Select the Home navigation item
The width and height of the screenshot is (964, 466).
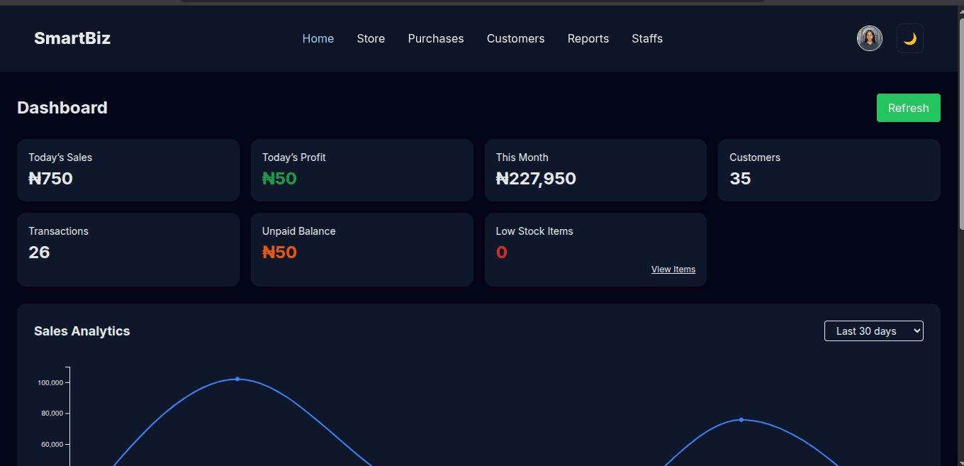point(318,38)
